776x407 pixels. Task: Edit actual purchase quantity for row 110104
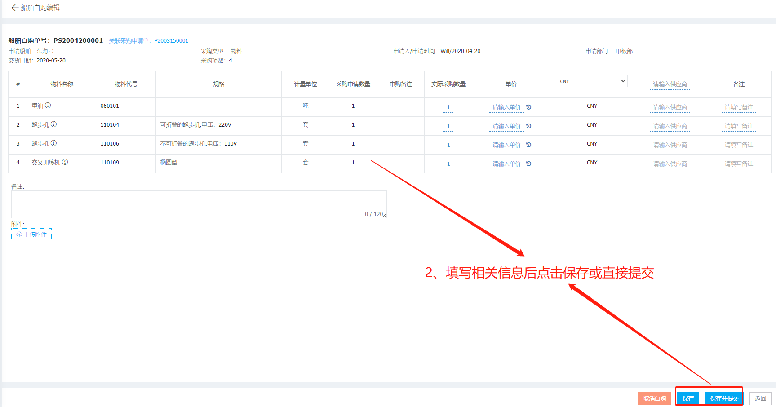point(448,126)
